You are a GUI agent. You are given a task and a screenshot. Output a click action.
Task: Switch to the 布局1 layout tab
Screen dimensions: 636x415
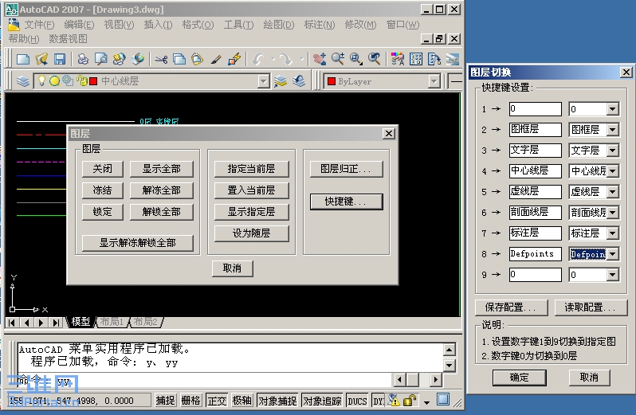[x=112, y=322]
